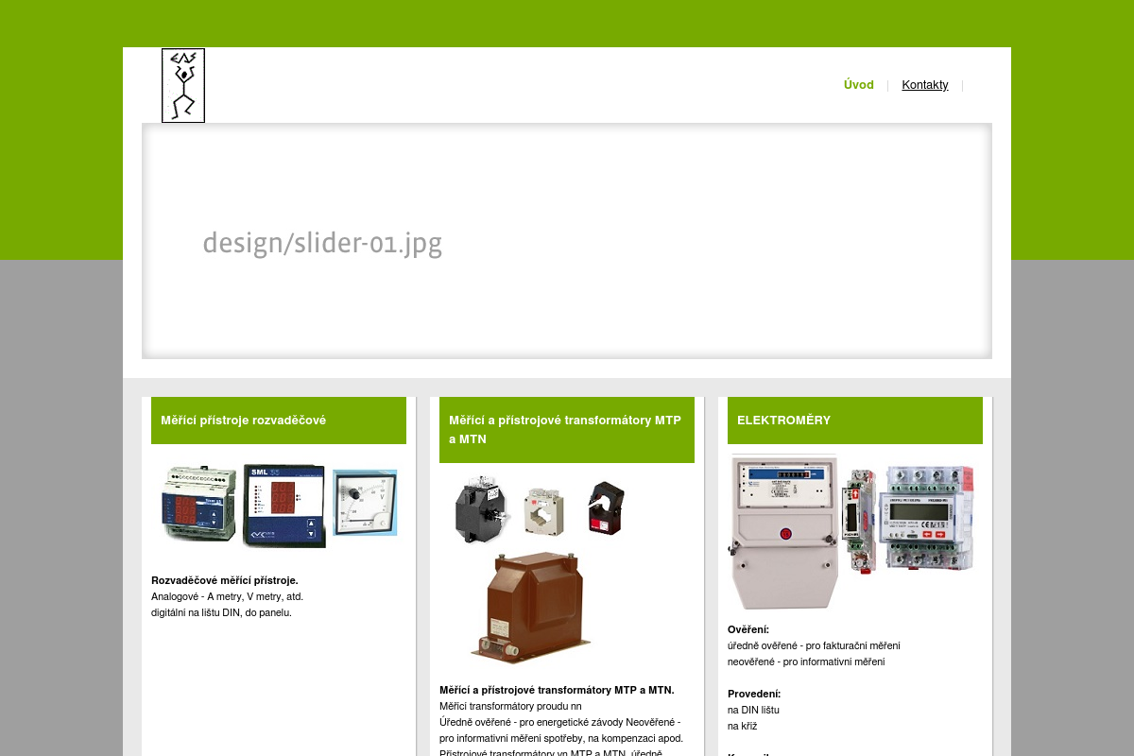This screenshot has height=756, width=1134.
Task: Select the large gray electricity meter image
Action: (783, 531)
